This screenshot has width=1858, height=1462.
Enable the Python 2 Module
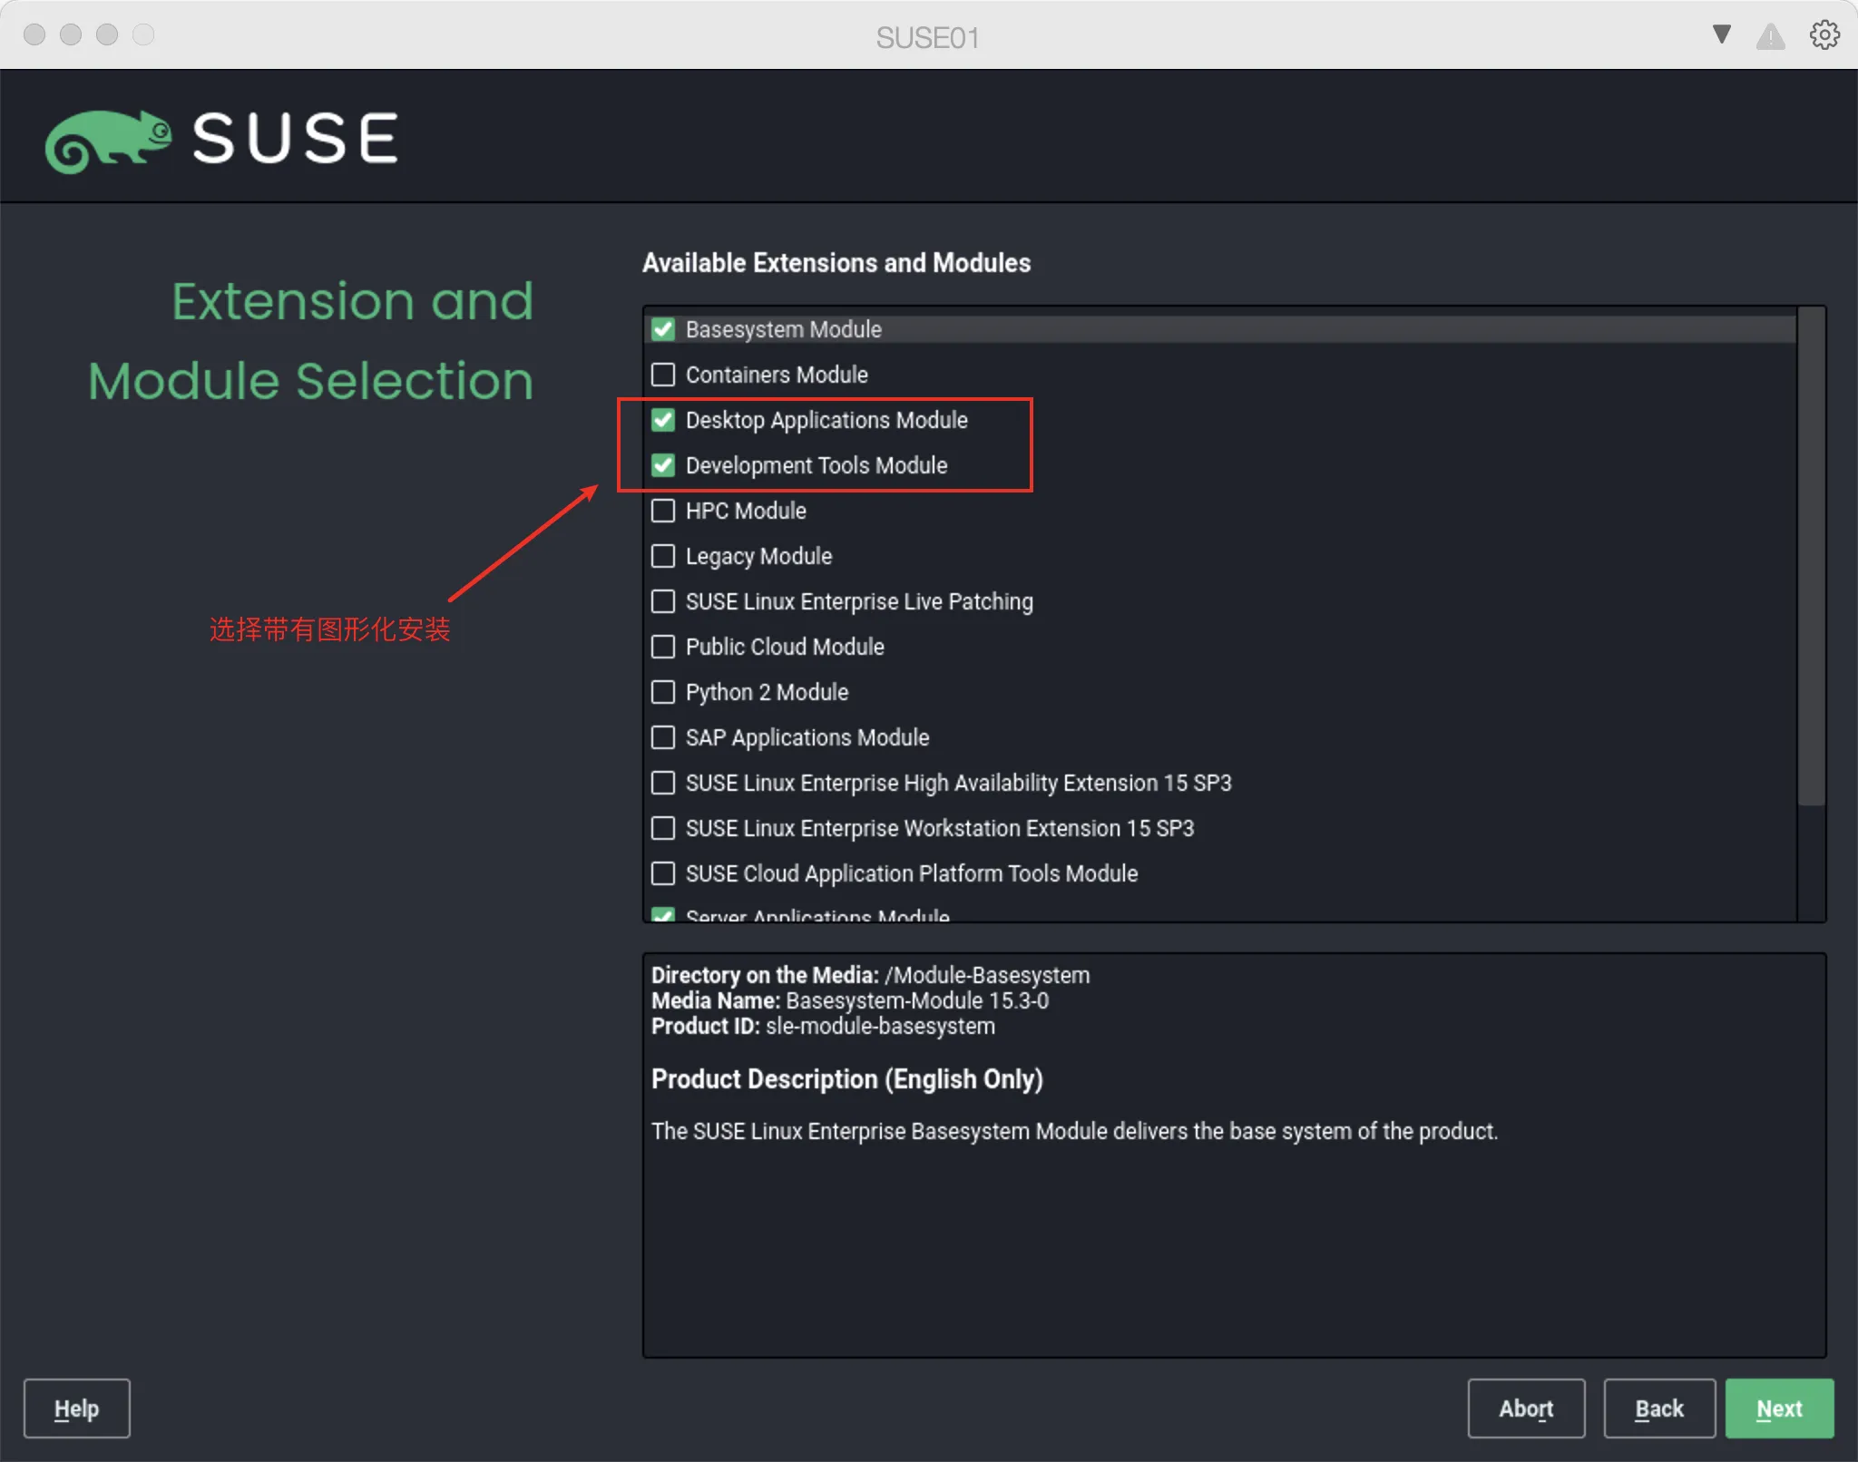point(662,692)
